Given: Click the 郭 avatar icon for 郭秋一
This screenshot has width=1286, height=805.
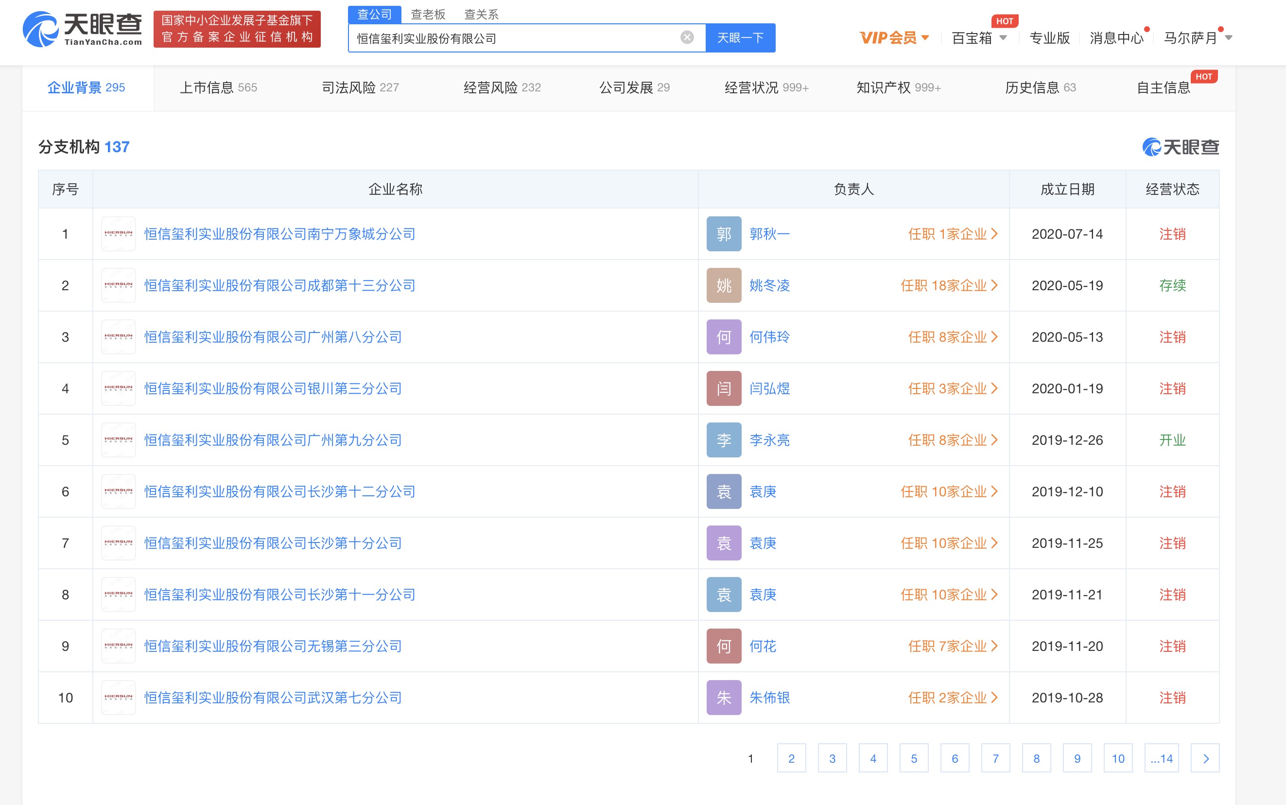Looking at the screenshot, I should tap(723, 234).
